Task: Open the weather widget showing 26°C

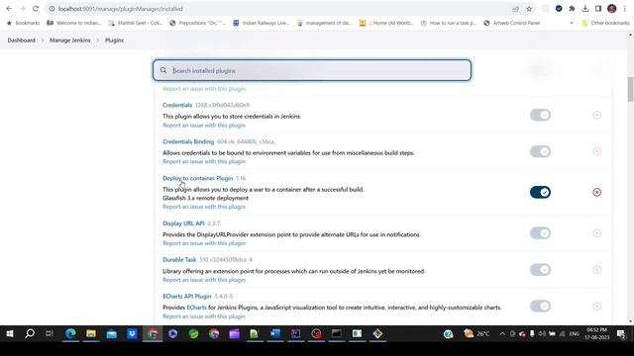Action: (477, 334)
